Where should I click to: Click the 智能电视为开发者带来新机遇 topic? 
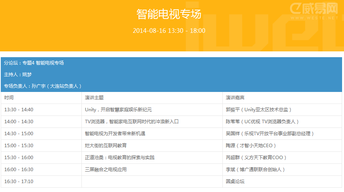click(x=115, y=134)
